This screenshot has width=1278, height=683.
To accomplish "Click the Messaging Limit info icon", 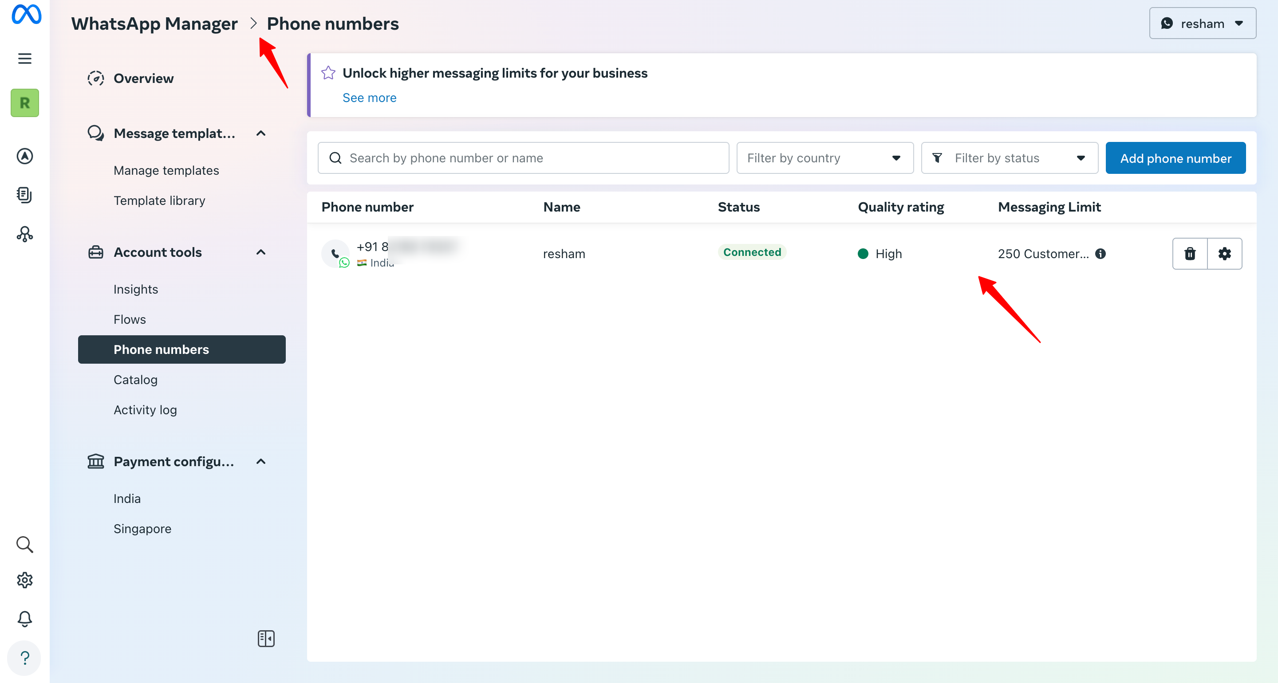I will (1100, 253).
